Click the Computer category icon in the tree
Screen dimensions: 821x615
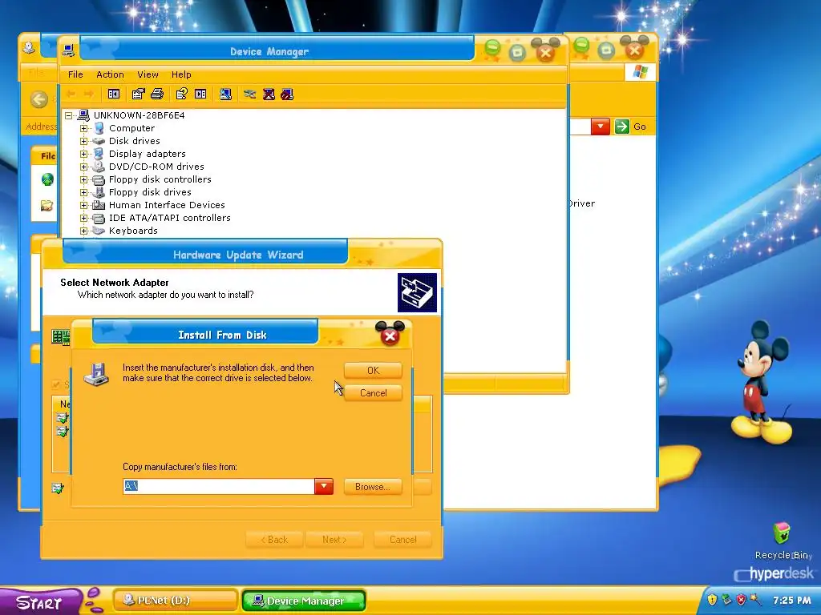coord(99,128)
